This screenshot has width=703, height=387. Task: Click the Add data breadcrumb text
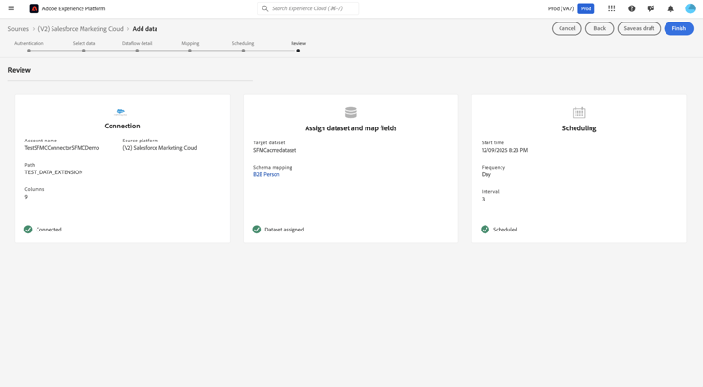click(144, 29)
